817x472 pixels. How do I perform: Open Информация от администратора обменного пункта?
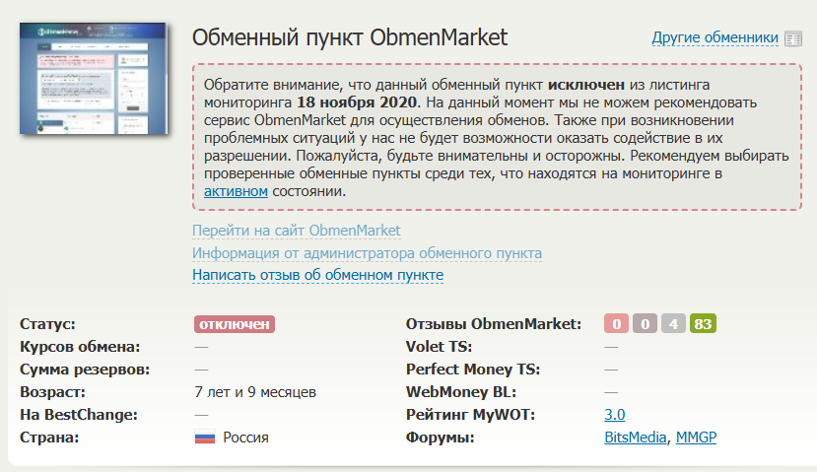[367, 253]
